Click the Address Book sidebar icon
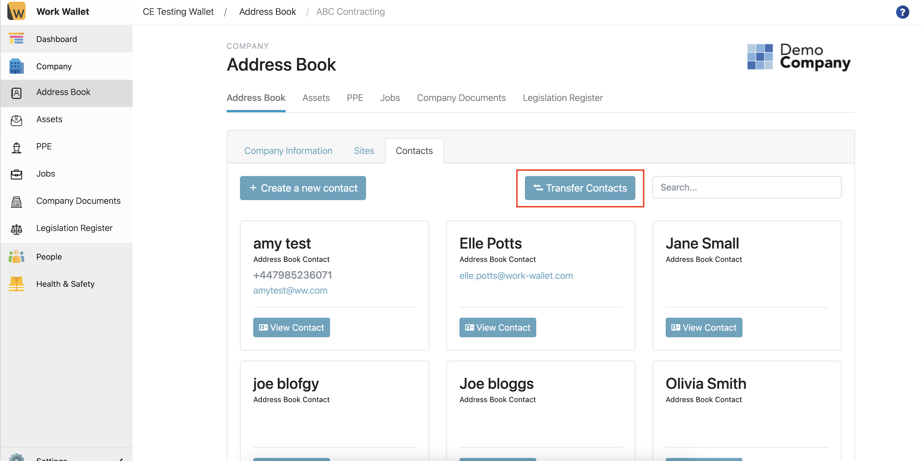 [x=16, y=93]
